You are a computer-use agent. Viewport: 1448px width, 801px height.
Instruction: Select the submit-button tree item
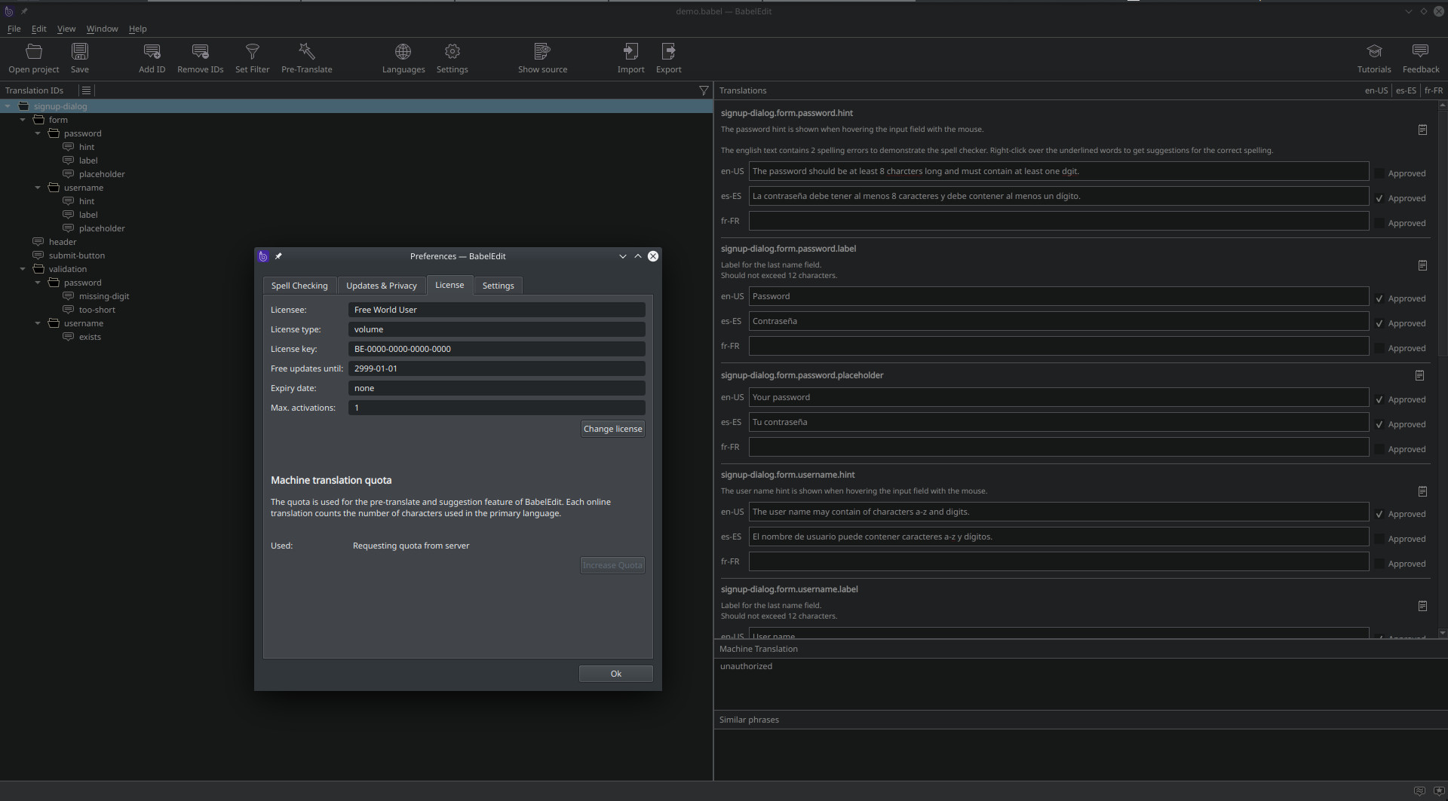coord(77,255)
